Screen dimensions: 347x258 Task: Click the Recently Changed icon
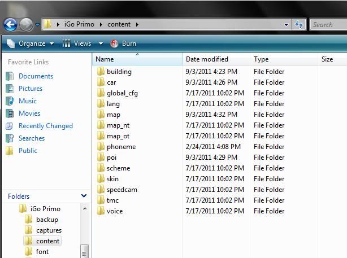click(10, 126)
